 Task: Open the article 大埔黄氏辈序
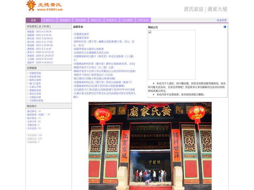coord(81,38)
